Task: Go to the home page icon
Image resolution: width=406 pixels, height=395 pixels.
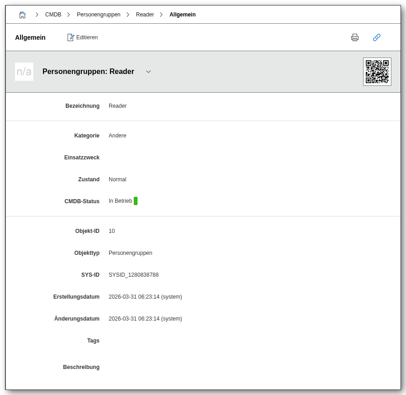Action: point(22,15)
